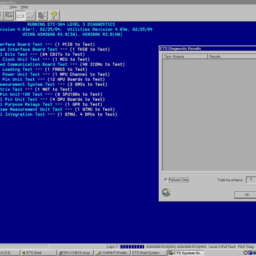Click the yellow question mark help icon
The height and width of the screenshot is (256, 256).
(x=54, y=15)
